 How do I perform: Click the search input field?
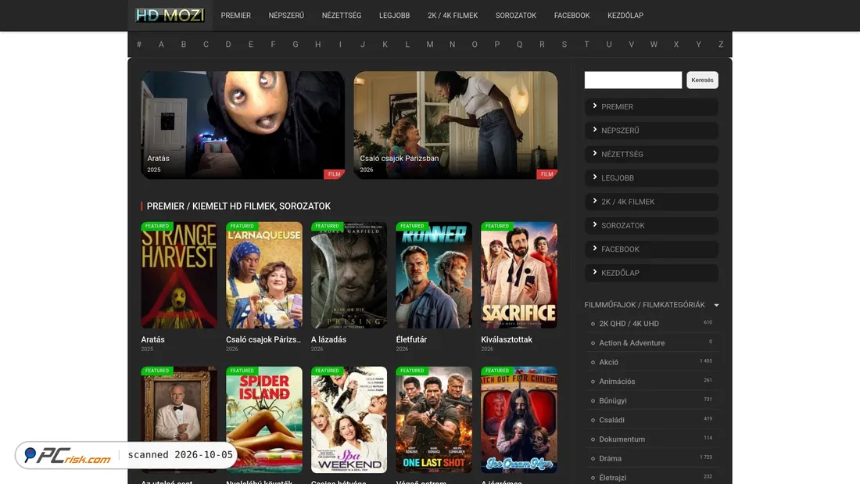coord(633,80)
